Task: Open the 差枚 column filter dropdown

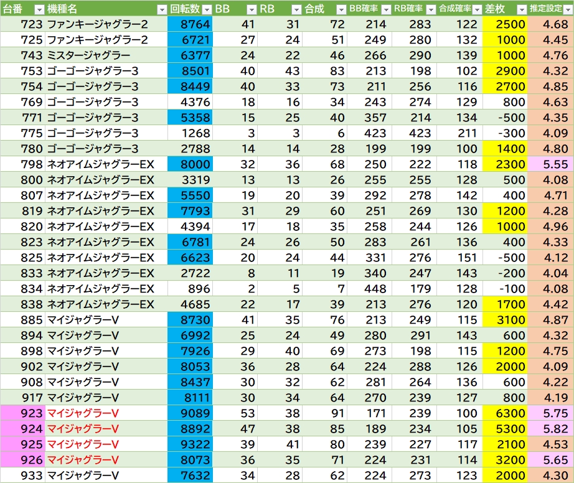Action: point(521,9)
